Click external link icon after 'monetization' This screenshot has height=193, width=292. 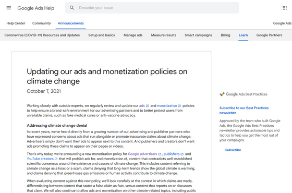[x=179, y=106]
